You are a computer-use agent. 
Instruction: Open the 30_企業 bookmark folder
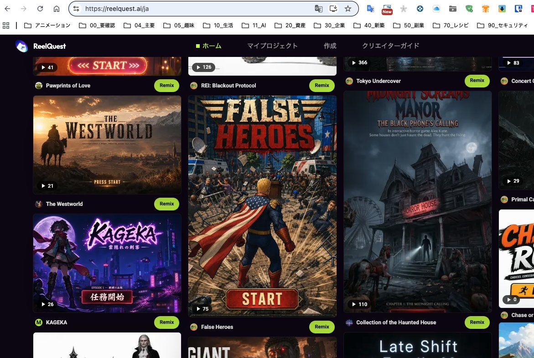329,25
